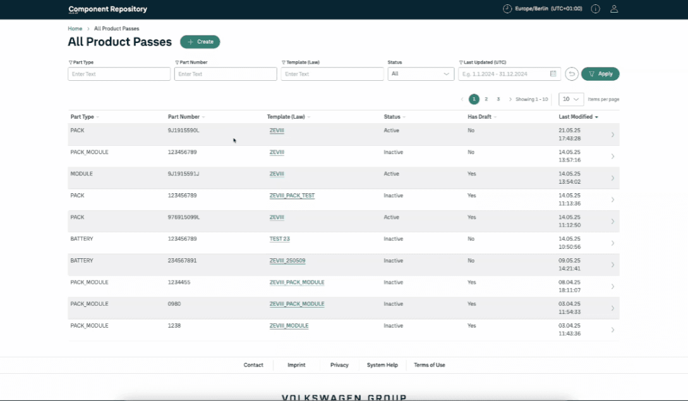
Task: Jump to page 3 of results
Action: (498, 99)
